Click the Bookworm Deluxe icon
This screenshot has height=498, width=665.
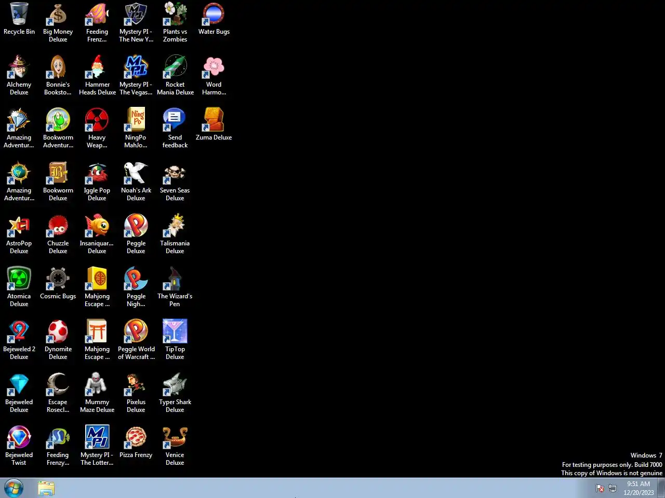58,173
